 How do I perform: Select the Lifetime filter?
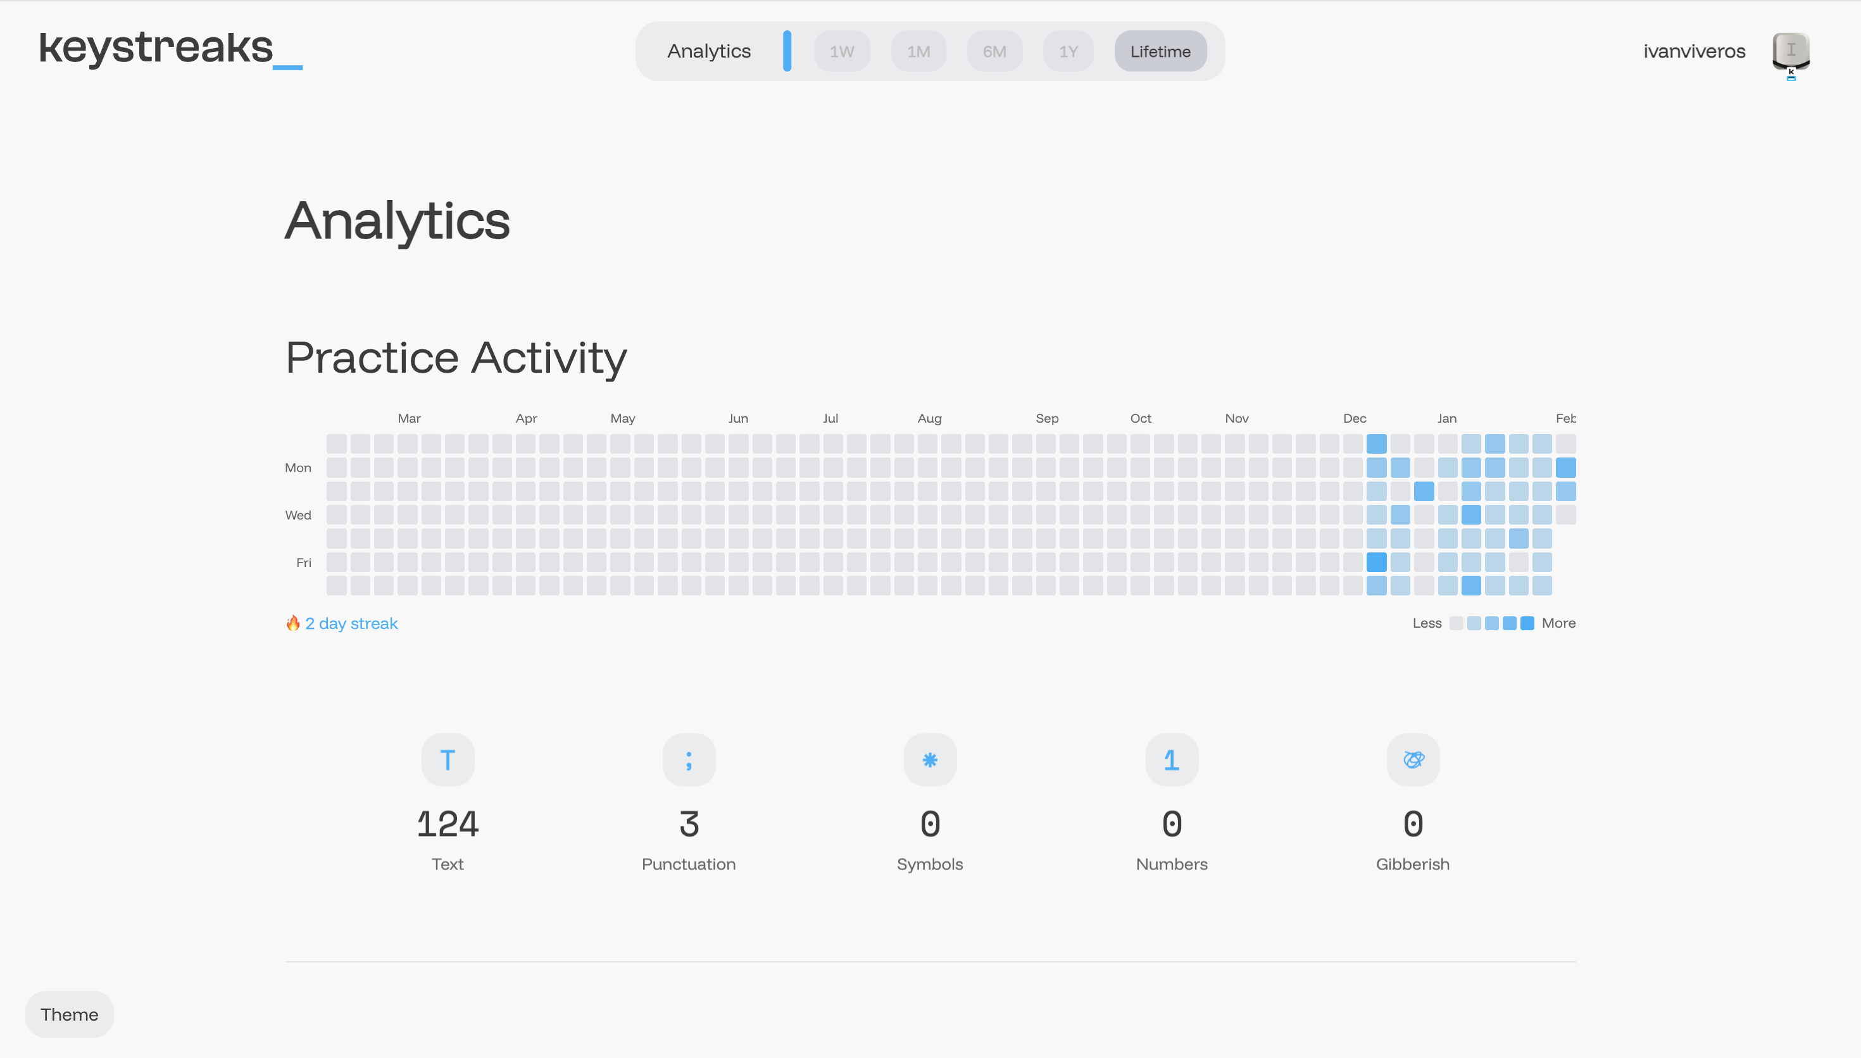[1160, 51]
